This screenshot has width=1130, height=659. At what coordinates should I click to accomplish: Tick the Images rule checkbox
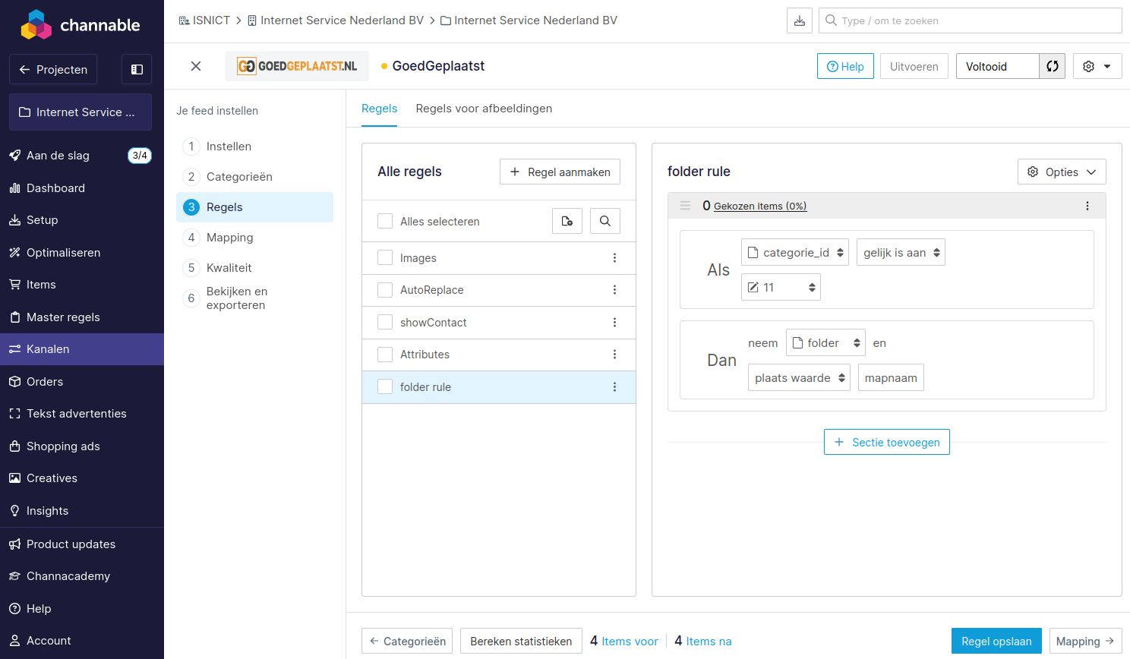pos(385,258)
